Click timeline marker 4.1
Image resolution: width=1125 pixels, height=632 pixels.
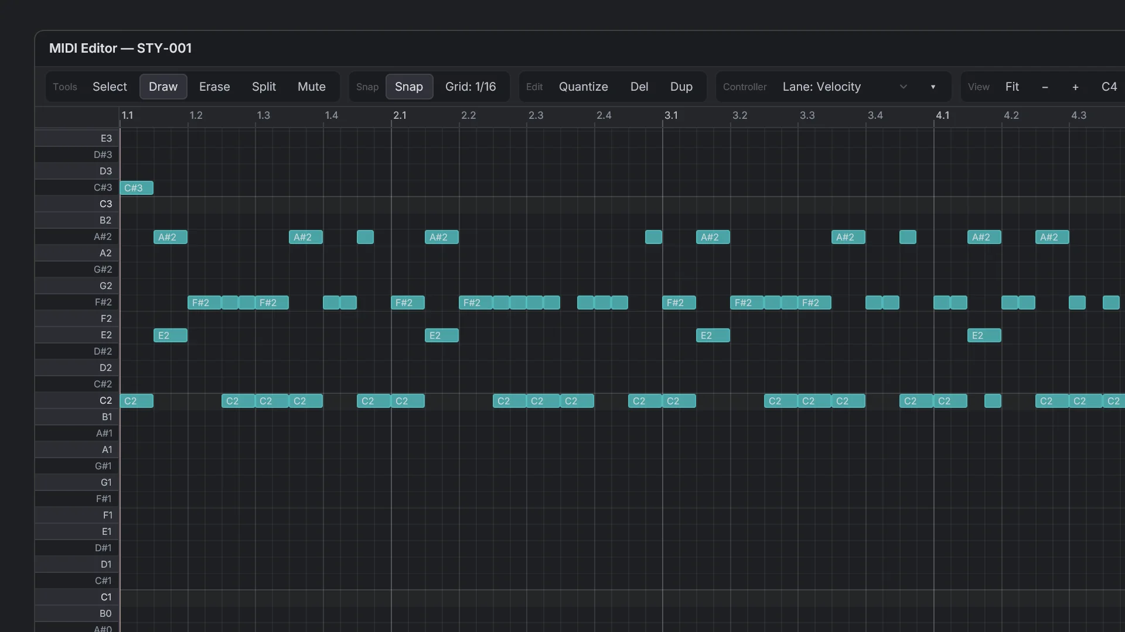coord(942,115)
